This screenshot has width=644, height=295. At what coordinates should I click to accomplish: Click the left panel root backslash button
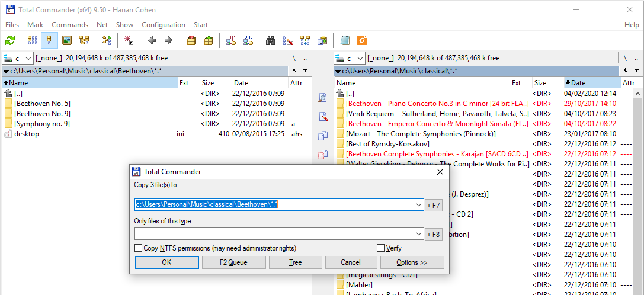[x=294, y=58]
